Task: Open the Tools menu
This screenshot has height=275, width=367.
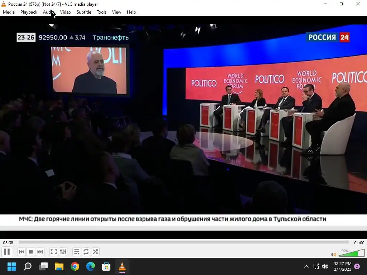Action: pyautogui.click(x=101, y=12)
